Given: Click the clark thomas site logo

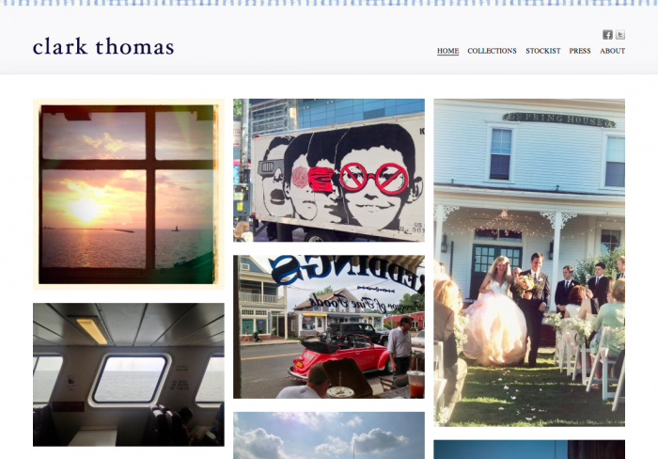Looking at the screenshot, I should pos(103,46).
